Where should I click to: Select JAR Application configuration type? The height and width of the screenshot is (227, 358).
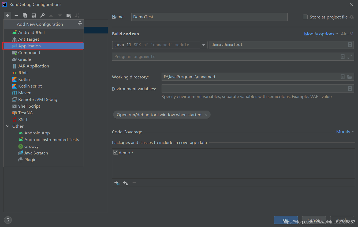(44, 66)
